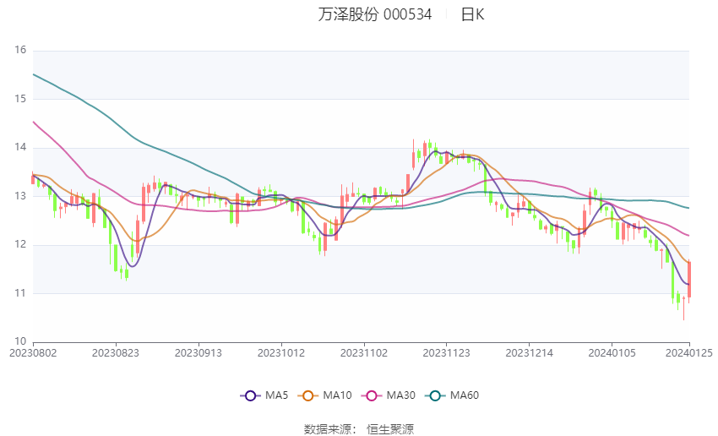Click the 16 price axis label

20,50
